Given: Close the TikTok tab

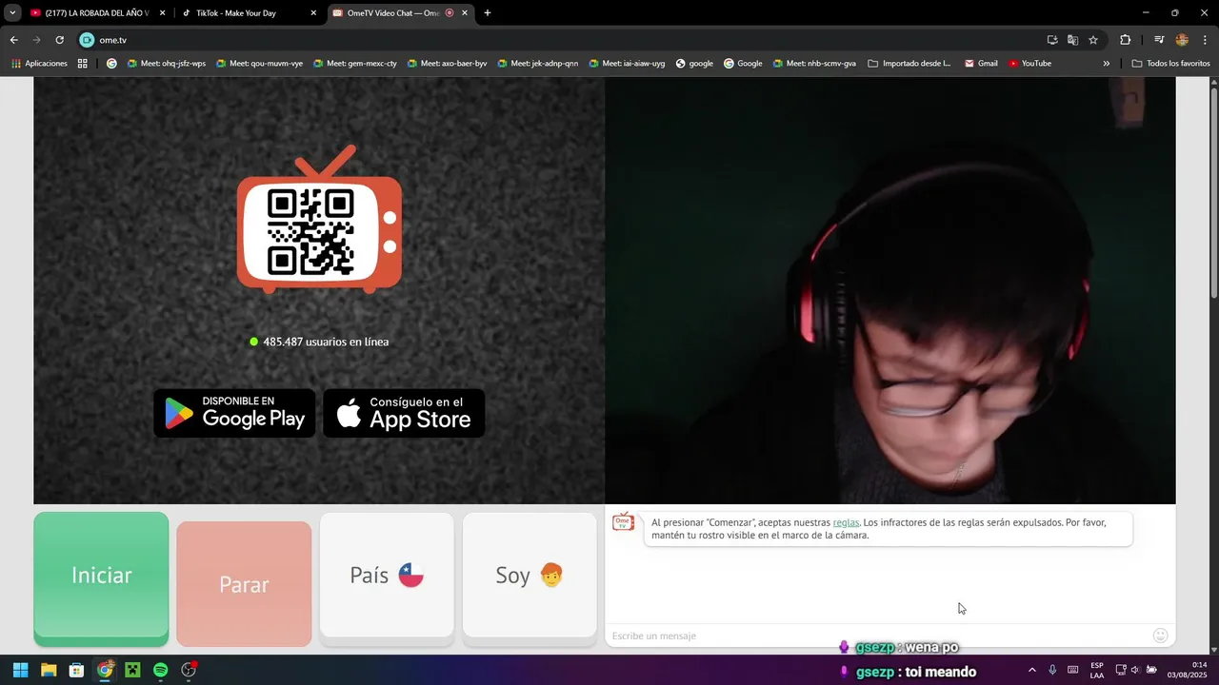Looking at the screenshot, I should pyautogui.click(x=313, y=13).
